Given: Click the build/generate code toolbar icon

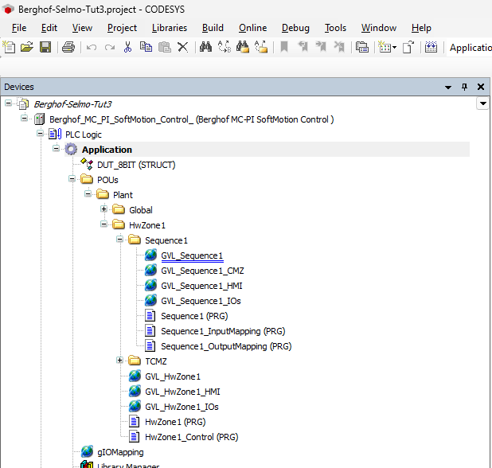Looking at the screenshot, I should [x=431, y=48].
